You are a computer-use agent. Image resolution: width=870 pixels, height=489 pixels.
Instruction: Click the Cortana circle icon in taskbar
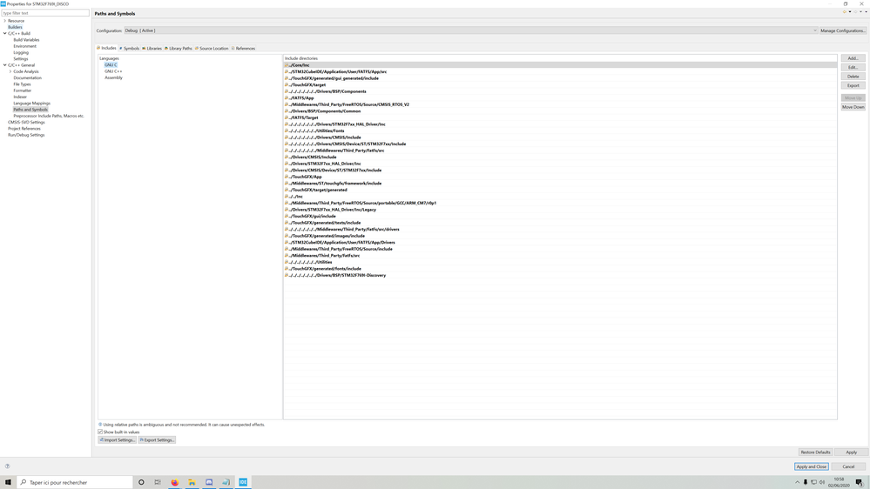141,482
